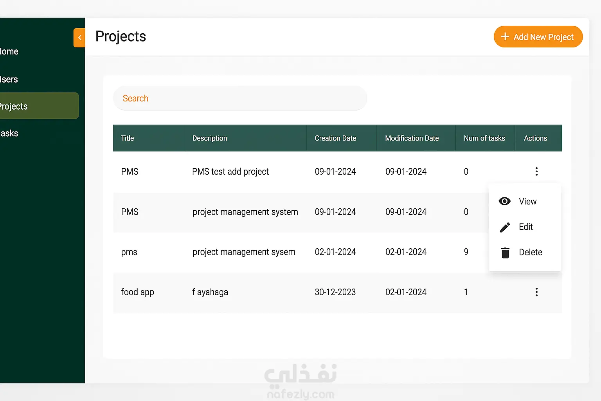Screen dimensions: 601x401
Task: Open Users page from the sidebar
Action: [9, 79]
